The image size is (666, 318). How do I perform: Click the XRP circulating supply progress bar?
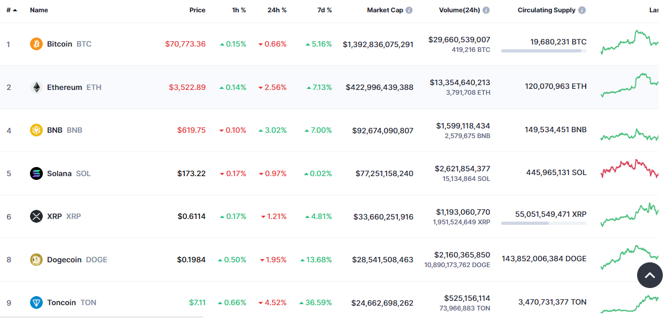click(x=544, y=223)
